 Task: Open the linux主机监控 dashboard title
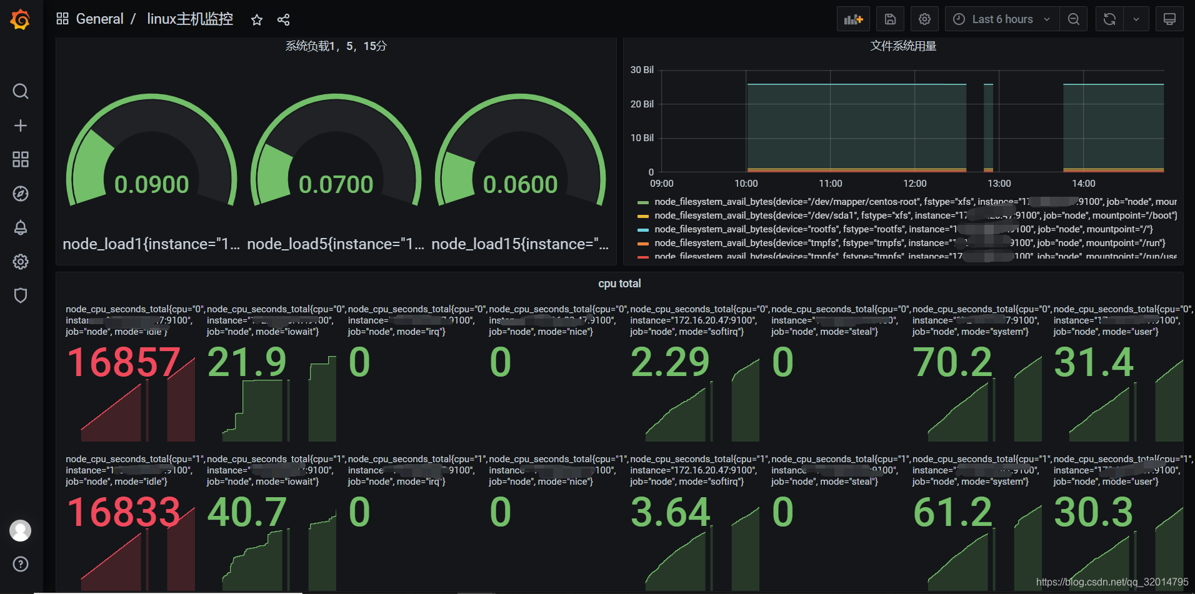[190, 19]
